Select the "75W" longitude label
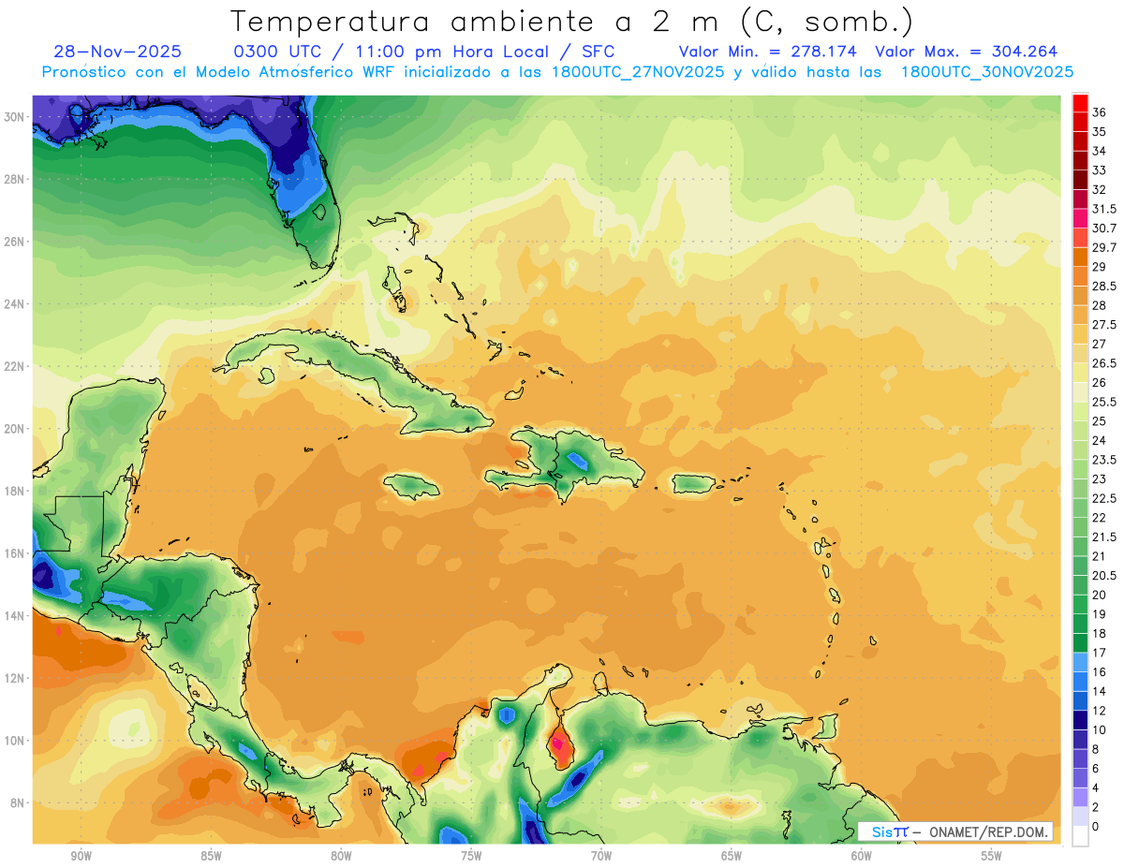Screen dimensions: 1124x868 [x=471, y=856]
